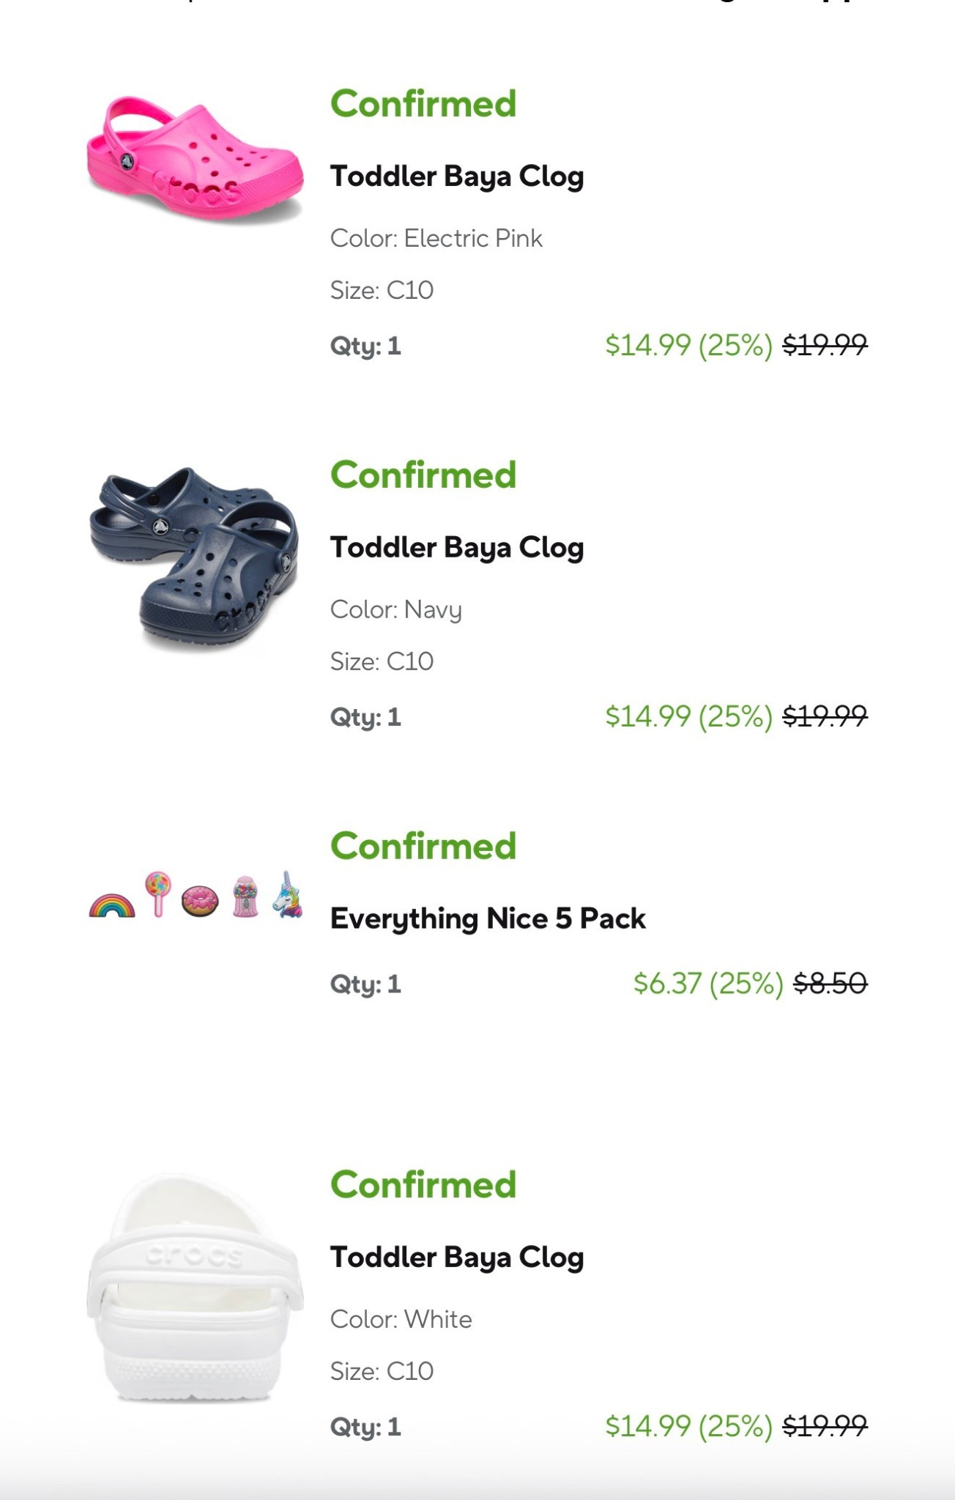Click the Confirmed status above the pink clog
The width and height of the screenshot is (955, 1500).
coord(423,104)
